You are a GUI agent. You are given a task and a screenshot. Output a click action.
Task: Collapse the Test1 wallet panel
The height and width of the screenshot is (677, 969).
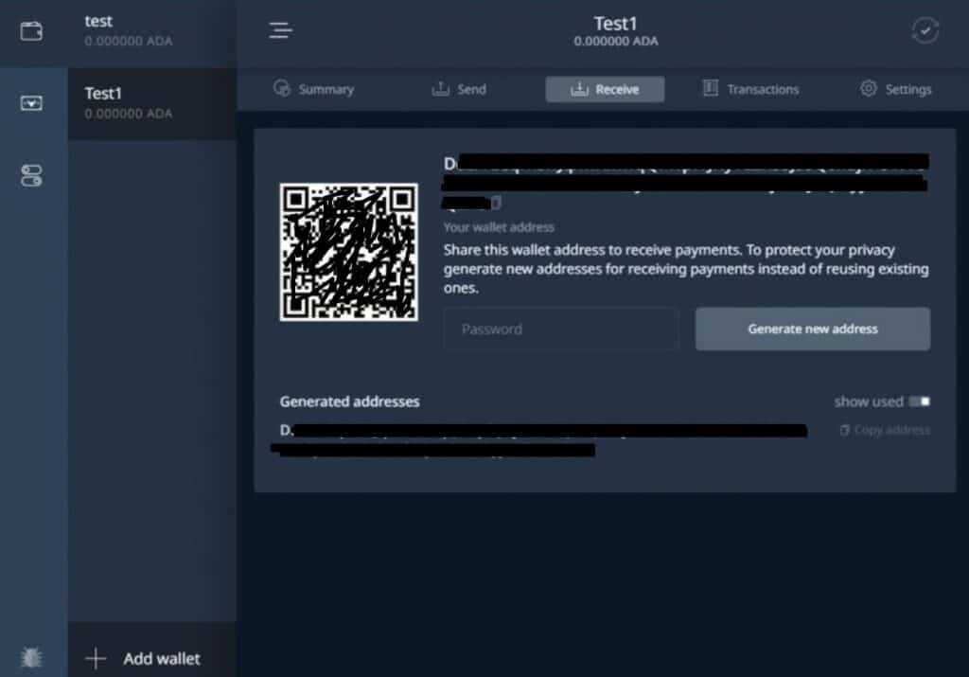point(151,102)
